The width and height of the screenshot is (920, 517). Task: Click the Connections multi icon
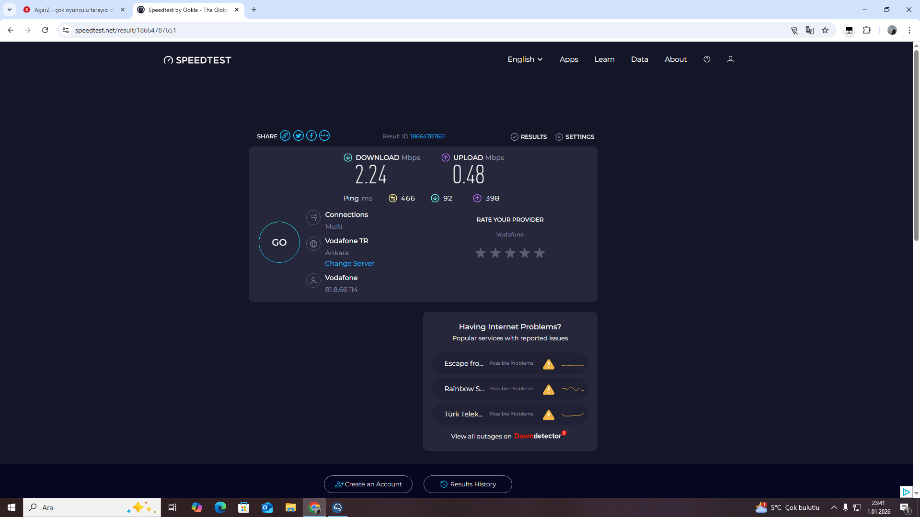313,218
